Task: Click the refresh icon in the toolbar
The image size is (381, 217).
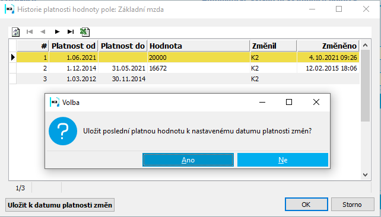Action: tap(16, 32)
